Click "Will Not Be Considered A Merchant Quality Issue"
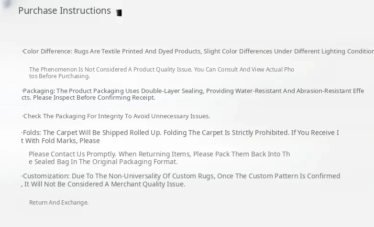374x227 pixels. pos(106,184)
